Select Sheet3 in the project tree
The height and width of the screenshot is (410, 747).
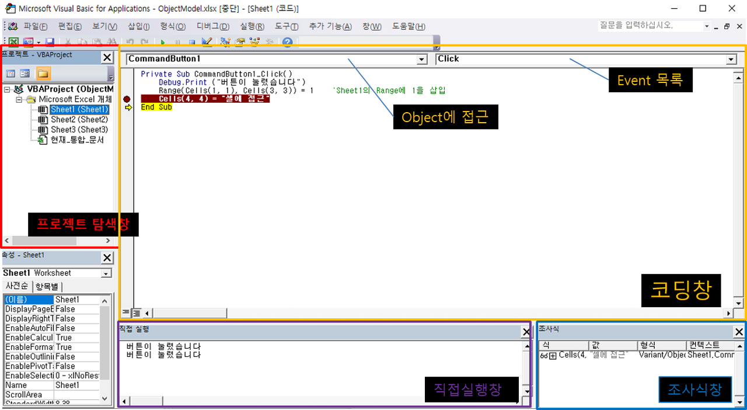tap(79, 129)
